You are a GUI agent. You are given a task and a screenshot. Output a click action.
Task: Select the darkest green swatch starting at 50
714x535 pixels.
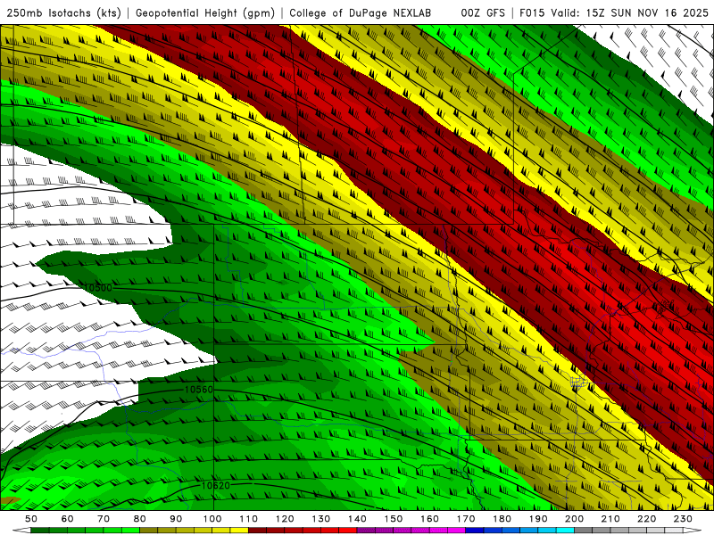tap(40, 531)
